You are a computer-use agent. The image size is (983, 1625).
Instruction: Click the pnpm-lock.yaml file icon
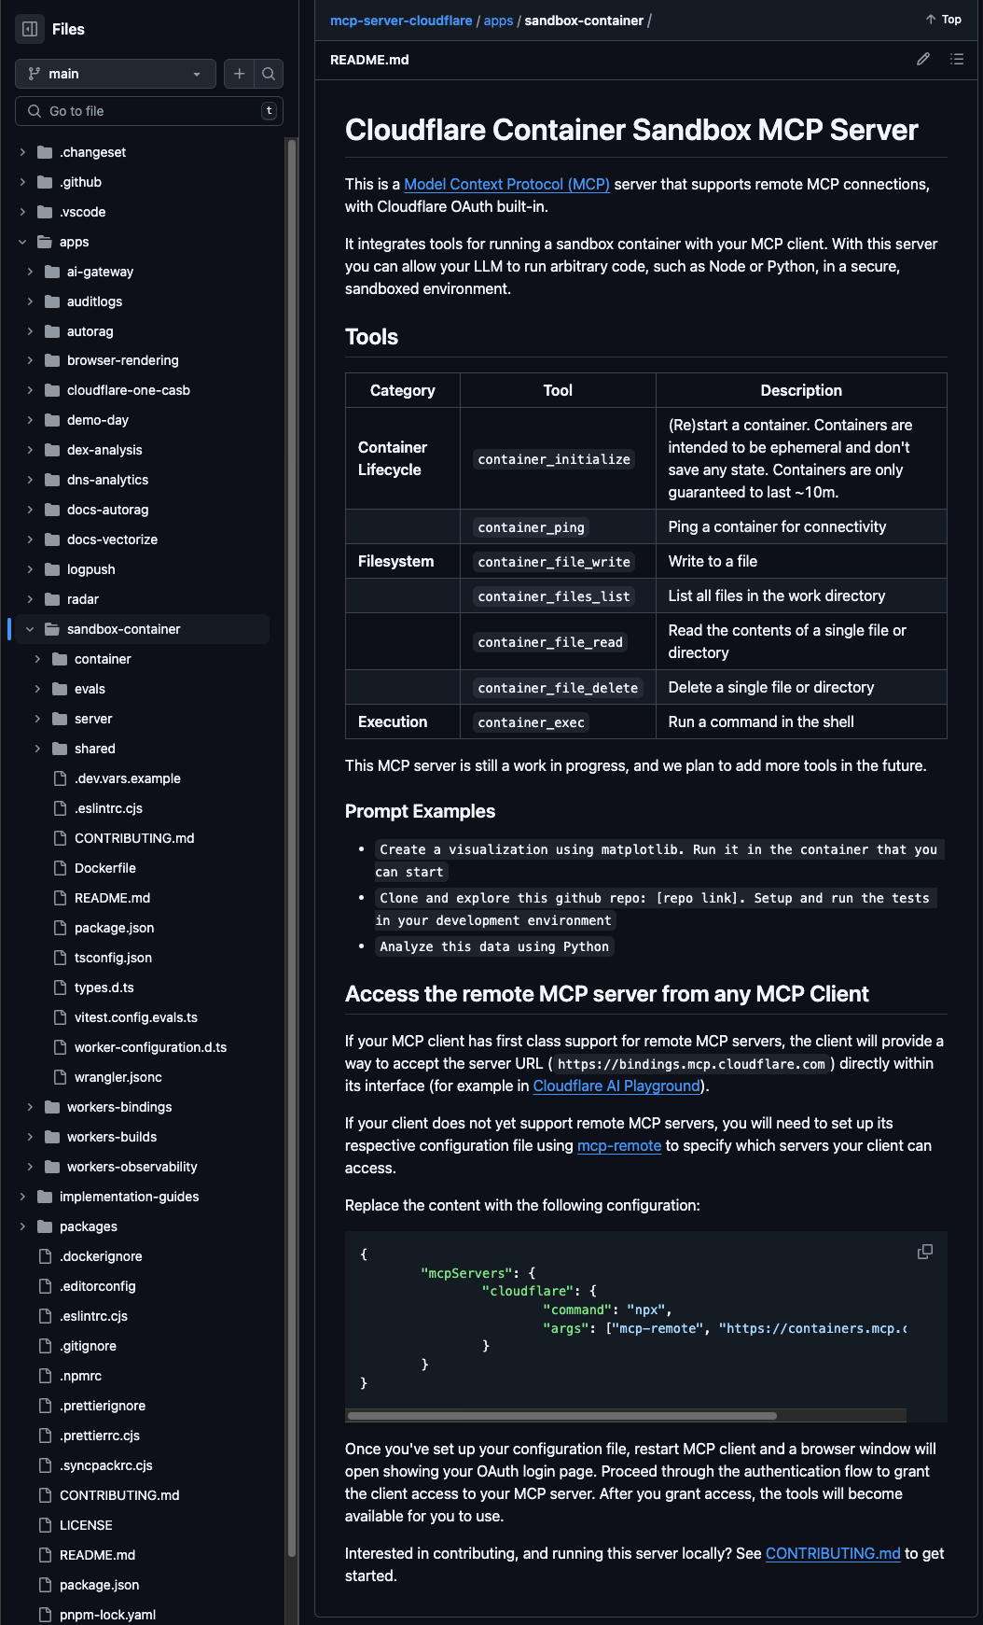[x=45, y=1615]
